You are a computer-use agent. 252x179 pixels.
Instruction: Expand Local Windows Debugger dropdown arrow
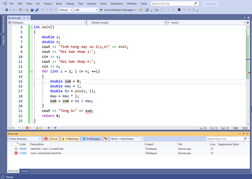click(135, 10)
